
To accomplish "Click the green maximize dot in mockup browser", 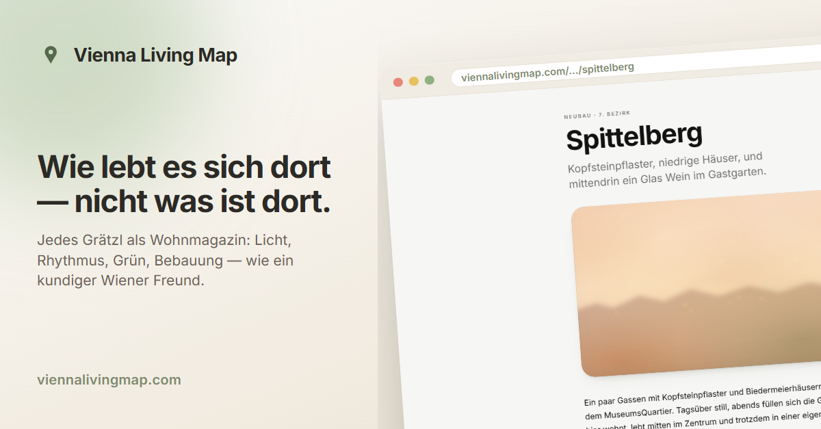I will pos(430,80).
